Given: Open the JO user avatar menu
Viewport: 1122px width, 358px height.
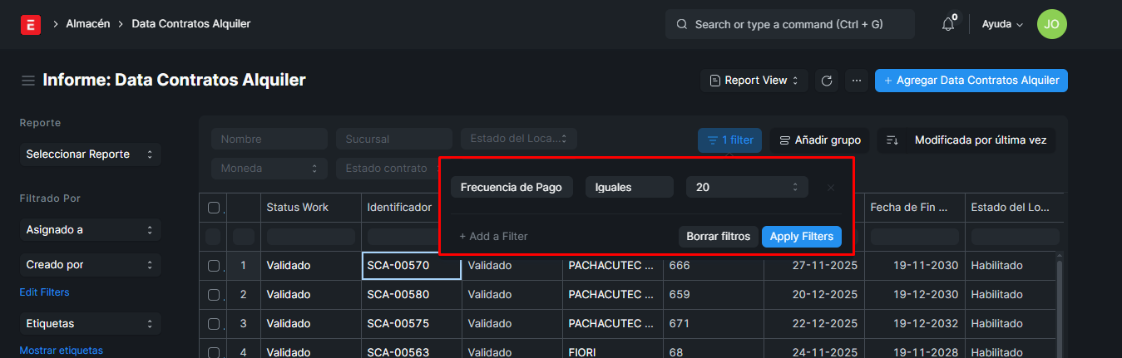Looking at the screenshot, I should coord(1051,24).
